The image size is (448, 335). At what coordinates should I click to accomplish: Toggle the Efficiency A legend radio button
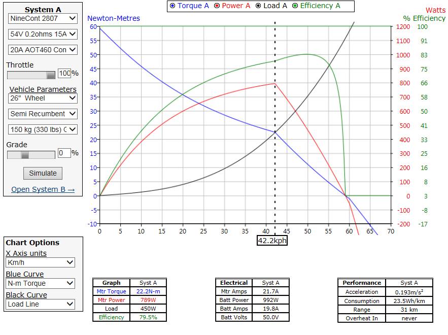[x=296, y=6]
